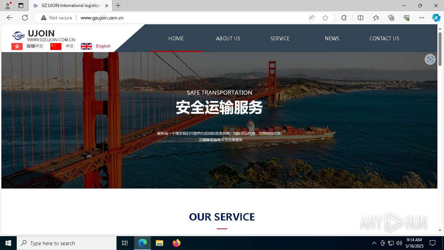The height and width of the screenshot is (250, 444).
Task: Select the Hong Kong flag icon
Action: [x=17, y=46]
